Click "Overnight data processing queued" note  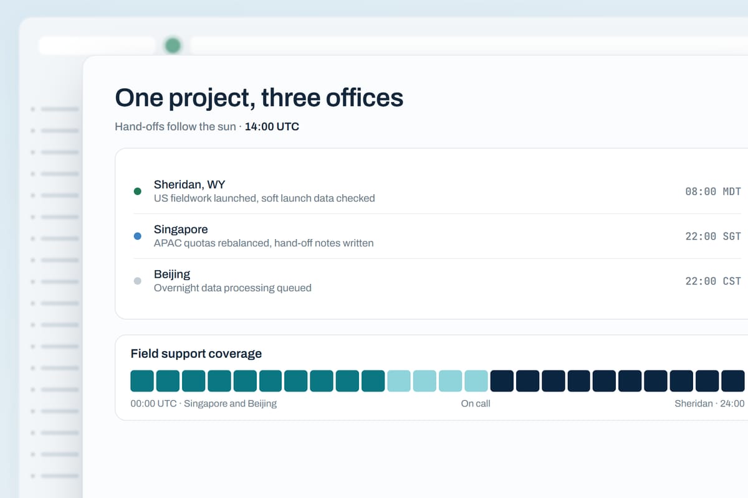pos(233,288)
